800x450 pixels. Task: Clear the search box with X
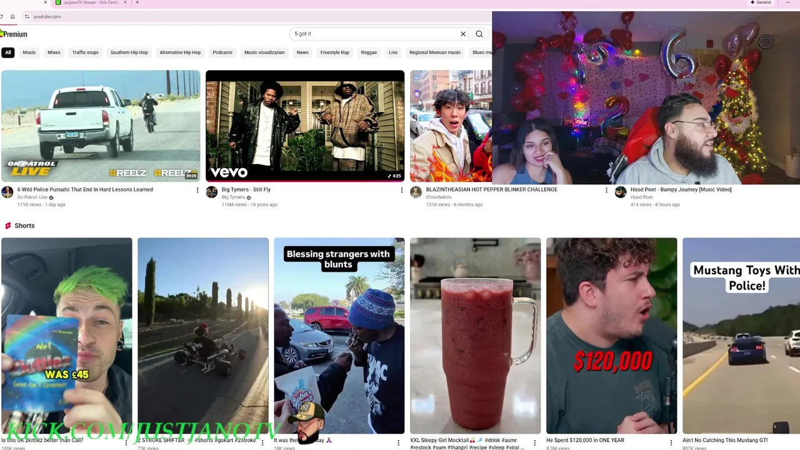click(x=463, y=34)
